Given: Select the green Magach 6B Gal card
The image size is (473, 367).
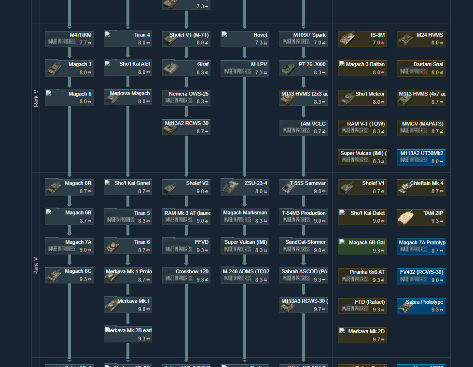Looking at the screenshot, I should coord(362,246).
